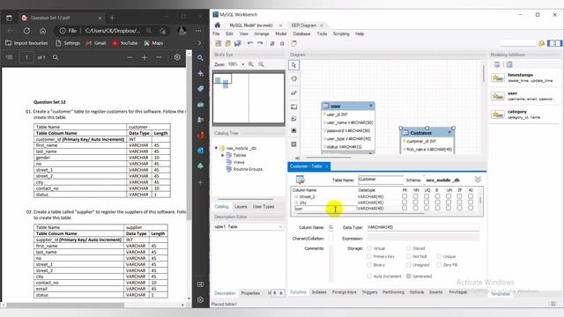Viewport: 564px width, 317px height.
Task: Select the eraser tool in diagram toolbar
Action: 293,92
